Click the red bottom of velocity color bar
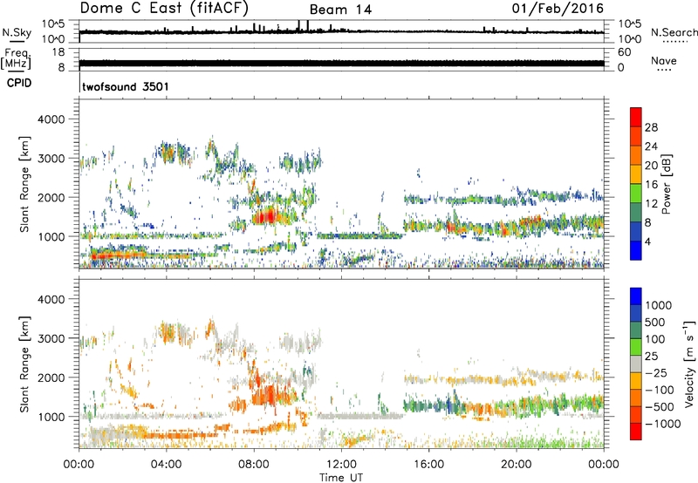 click(636, 432)
